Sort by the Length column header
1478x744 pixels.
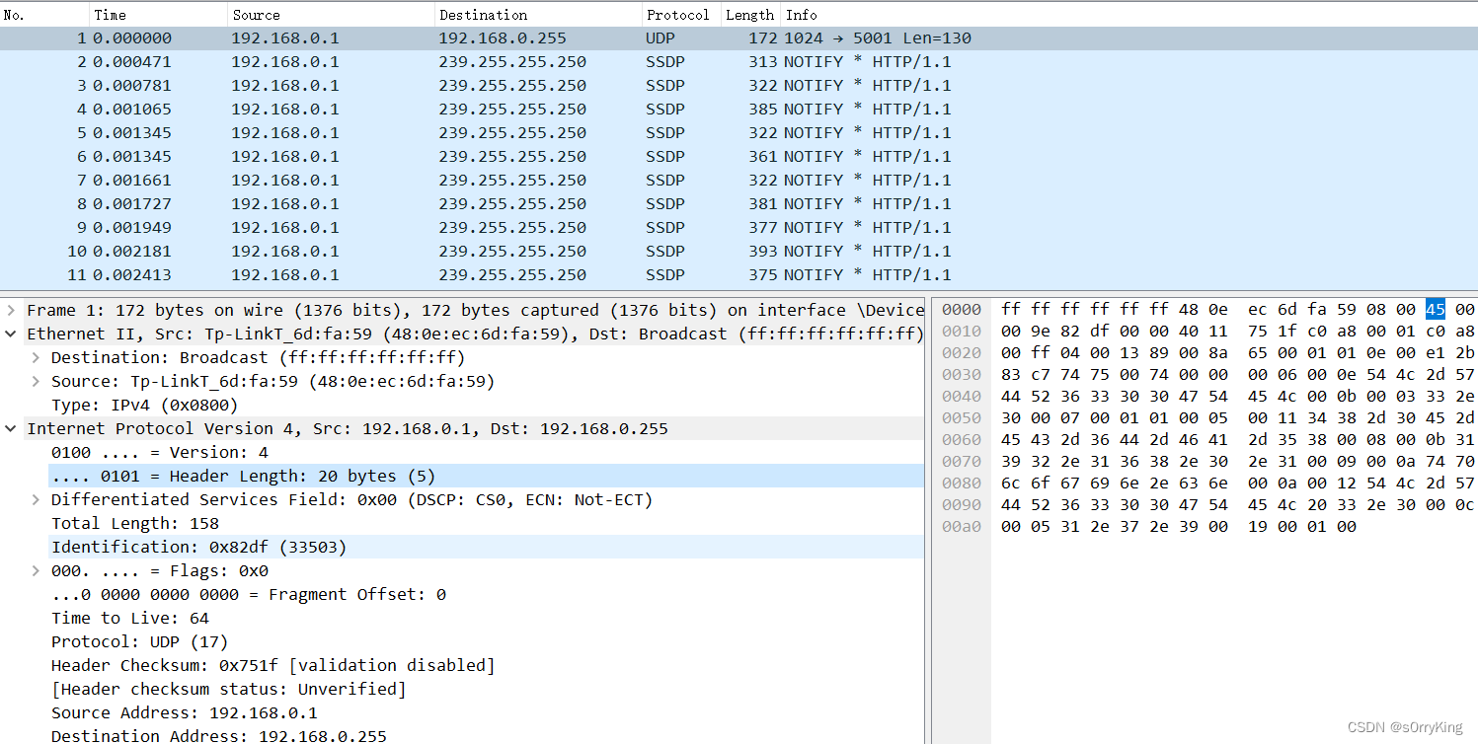pos(750,15)
